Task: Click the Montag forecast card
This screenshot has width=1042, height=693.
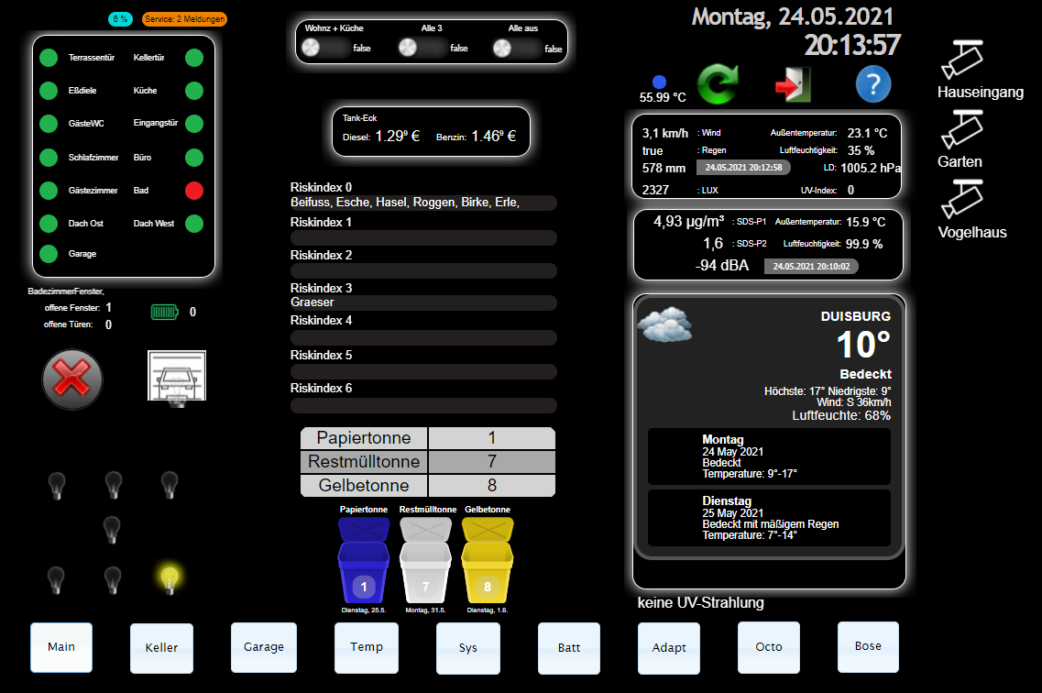Action: click(x=769, y=456)
